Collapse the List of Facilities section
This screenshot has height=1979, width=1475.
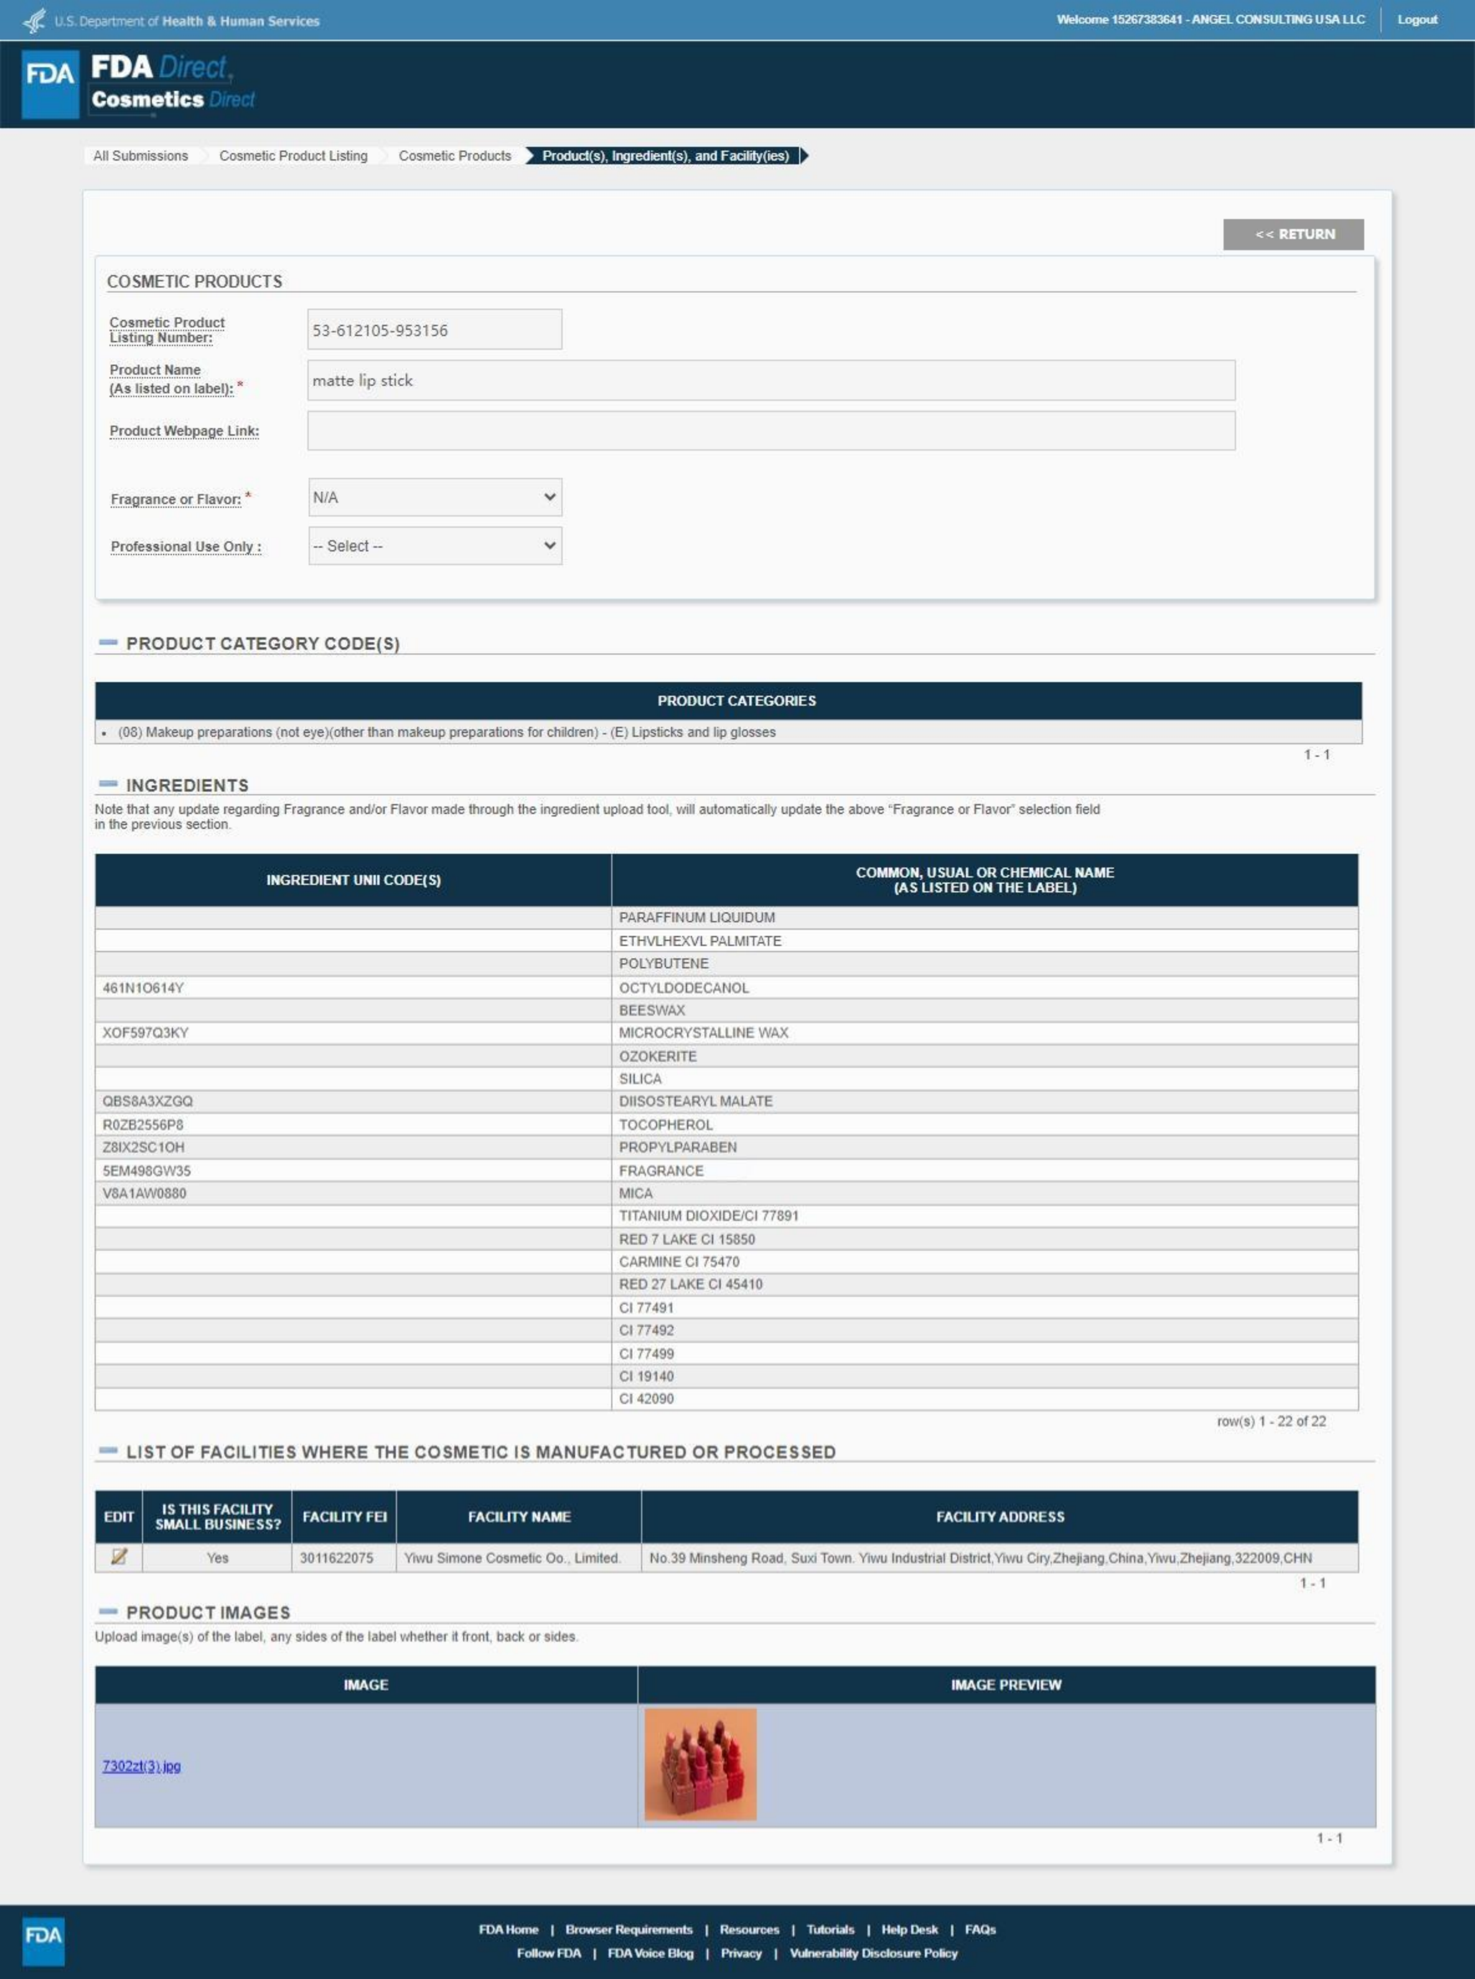(108, 1451)
